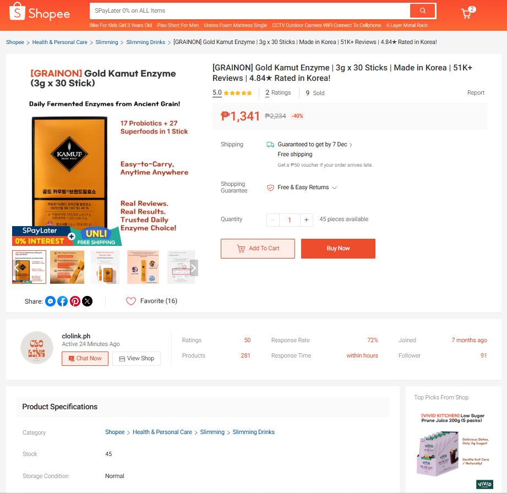
Task: Click the orange search magnifier button
Action: (422, 10)
